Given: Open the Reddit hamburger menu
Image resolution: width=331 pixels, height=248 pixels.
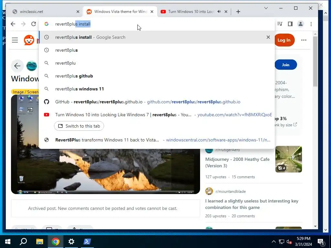Looking at the screenshot, I should (15, 40).
